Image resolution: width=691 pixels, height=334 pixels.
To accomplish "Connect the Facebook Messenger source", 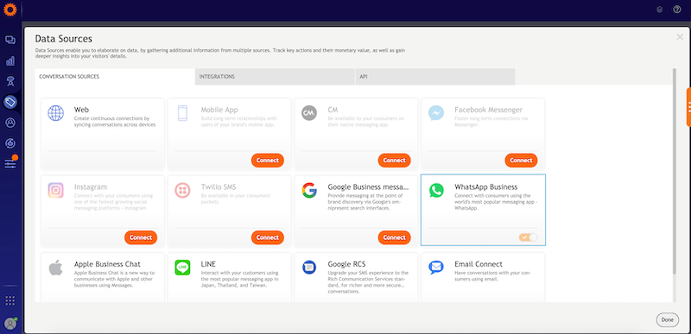I will click(522, 161).
